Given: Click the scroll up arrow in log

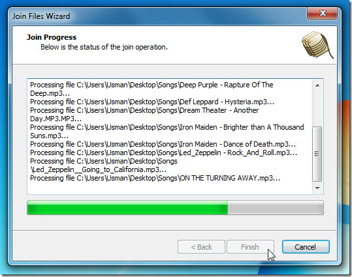Looking at the screenshot, I should [x=317, y=85].
